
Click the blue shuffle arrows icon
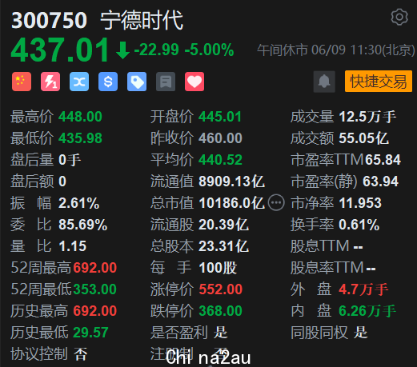tap(79, 82)
